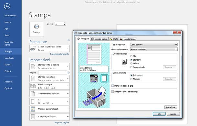This screenshot has width=197, height=126.
Task: Click the Manutenzione tab icon
Action: click(121, 39)
